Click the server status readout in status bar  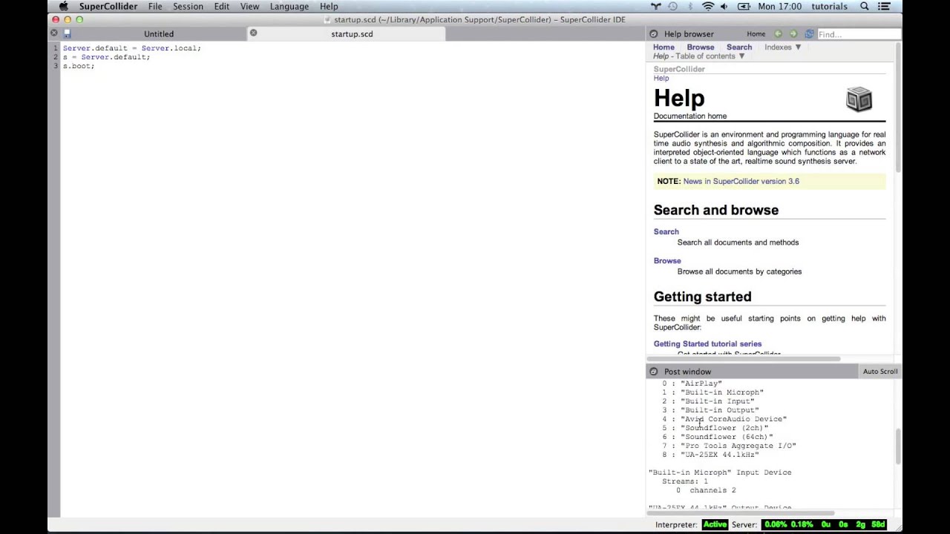click(x=825, y=524)
